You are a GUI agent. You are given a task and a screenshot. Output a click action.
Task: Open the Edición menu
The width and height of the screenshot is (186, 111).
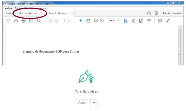coord(18,8)
